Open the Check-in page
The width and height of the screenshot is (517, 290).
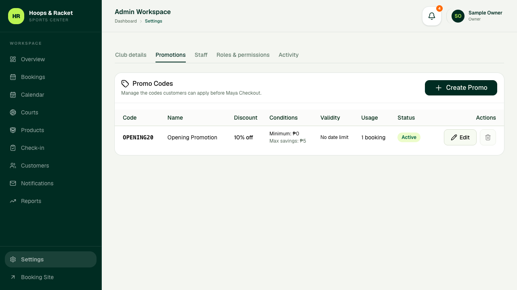pyautogui.click(x=51, y=148)
